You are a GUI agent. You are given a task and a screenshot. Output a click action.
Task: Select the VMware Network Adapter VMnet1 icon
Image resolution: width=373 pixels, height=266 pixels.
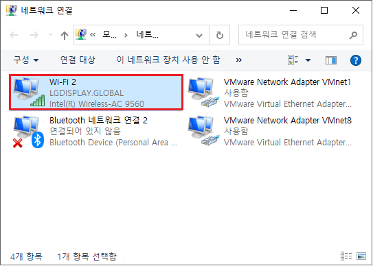(203, 92)
